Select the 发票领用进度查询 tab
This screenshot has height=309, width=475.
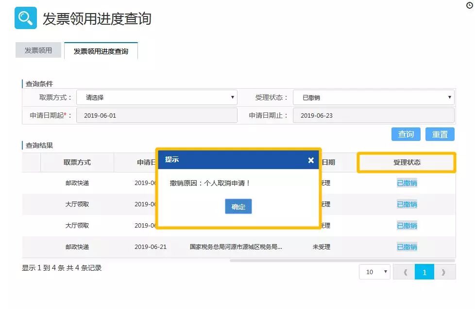tap(101, 51)
